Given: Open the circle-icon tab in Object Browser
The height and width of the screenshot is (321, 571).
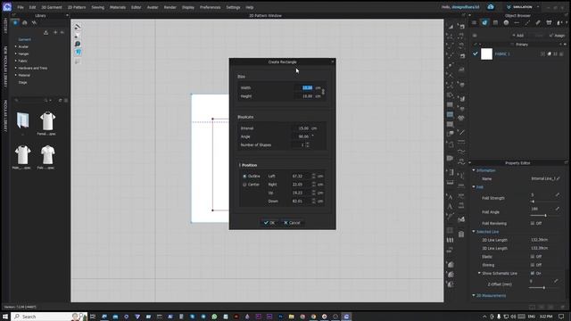Looking at the screenshot, I should pos(506,22).
